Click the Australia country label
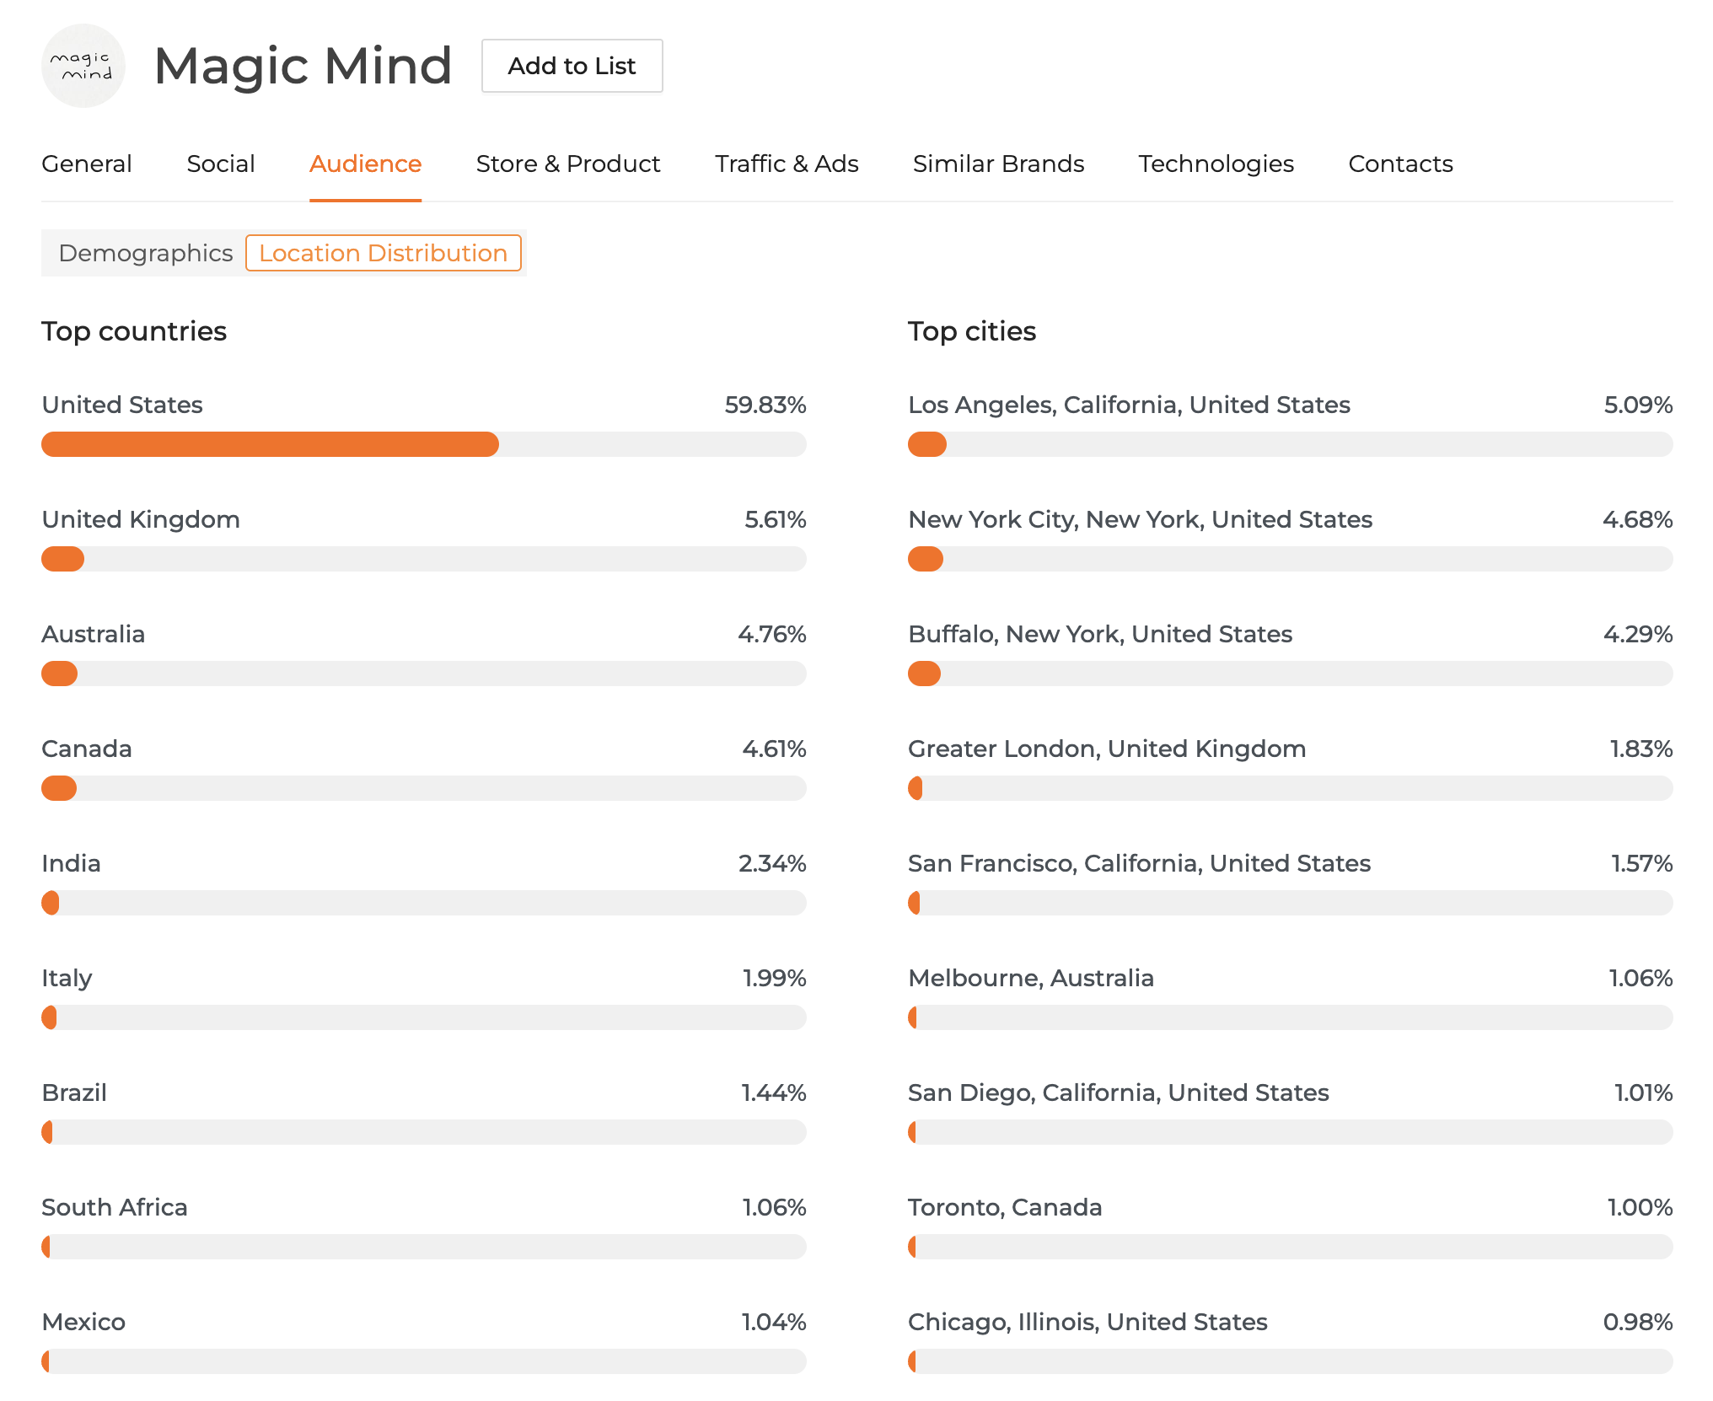The width and height of the screenshot is (1713, 1401). 94,634
